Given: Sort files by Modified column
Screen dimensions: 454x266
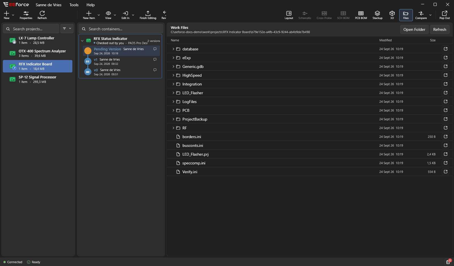Looking at the screenshot, I should point(385,40).
